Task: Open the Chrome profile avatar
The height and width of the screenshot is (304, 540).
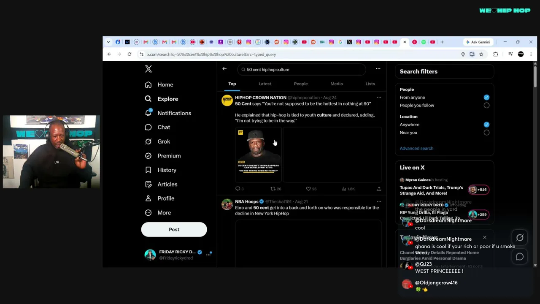Action: pos(521,54)
